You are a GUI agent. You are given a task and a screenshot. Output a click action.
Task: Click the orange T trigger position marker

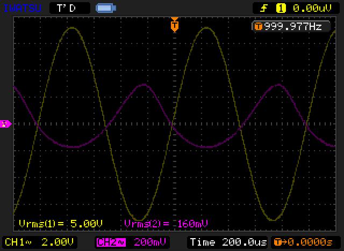tap(175, 25)
